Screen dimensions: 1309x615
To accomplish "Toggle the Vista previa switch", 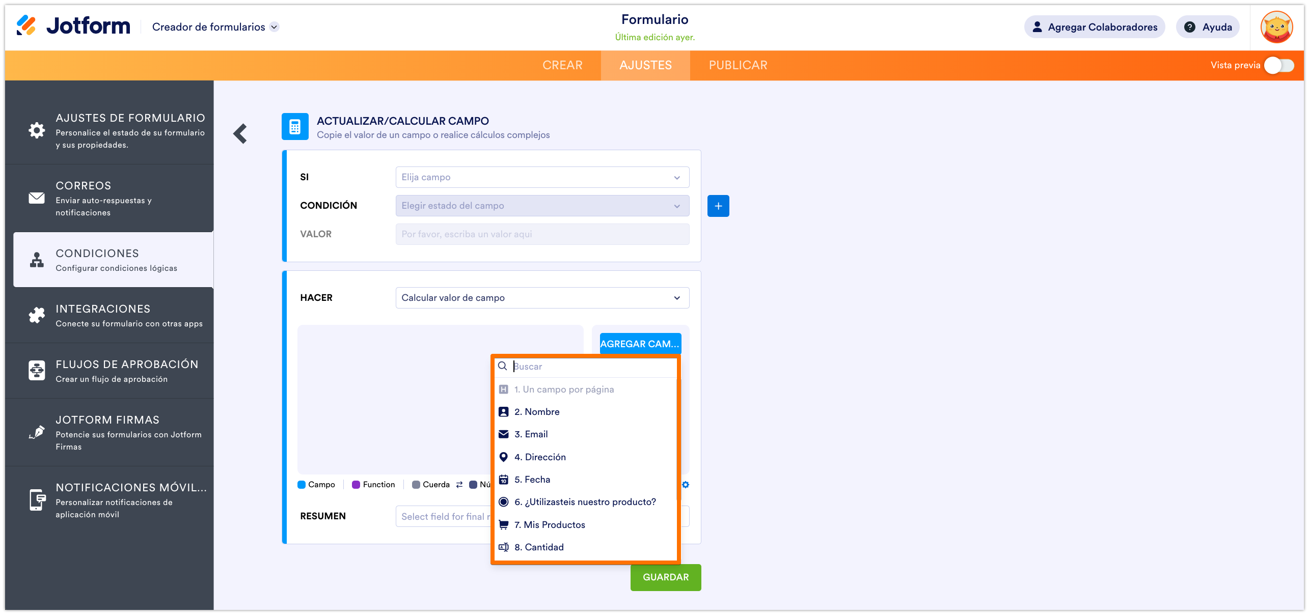I will pyautogui.click(x=1278, y=65).
